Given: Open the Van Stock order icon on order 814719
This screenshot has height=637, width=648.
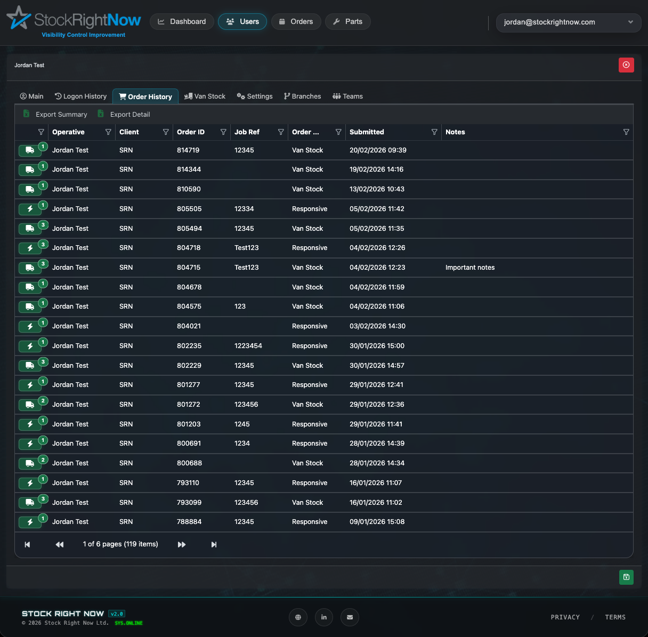Looking at the screenshot, I should [x=29, y=150].
